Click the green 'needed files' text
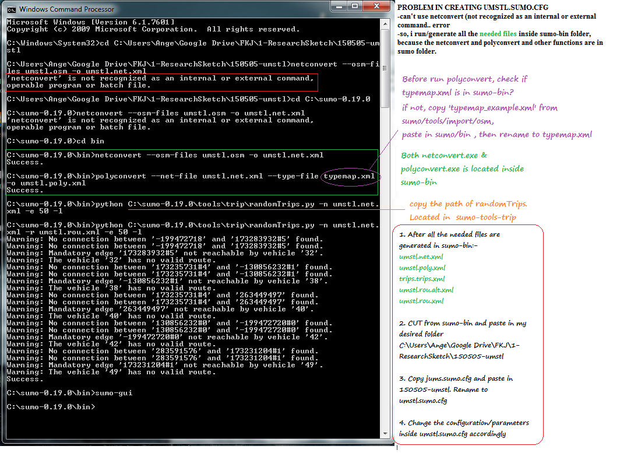The height and width of the screenshot is (453, 620). (x=498, y=34)
